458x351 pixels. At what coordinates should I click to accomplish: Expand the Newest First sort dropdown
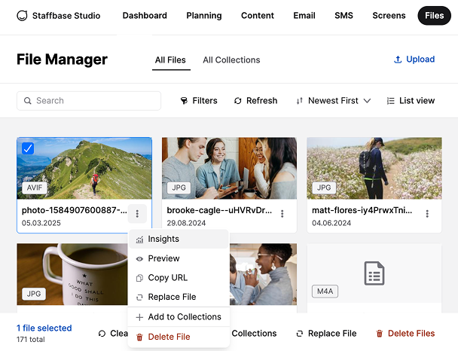tap(333, 101)
